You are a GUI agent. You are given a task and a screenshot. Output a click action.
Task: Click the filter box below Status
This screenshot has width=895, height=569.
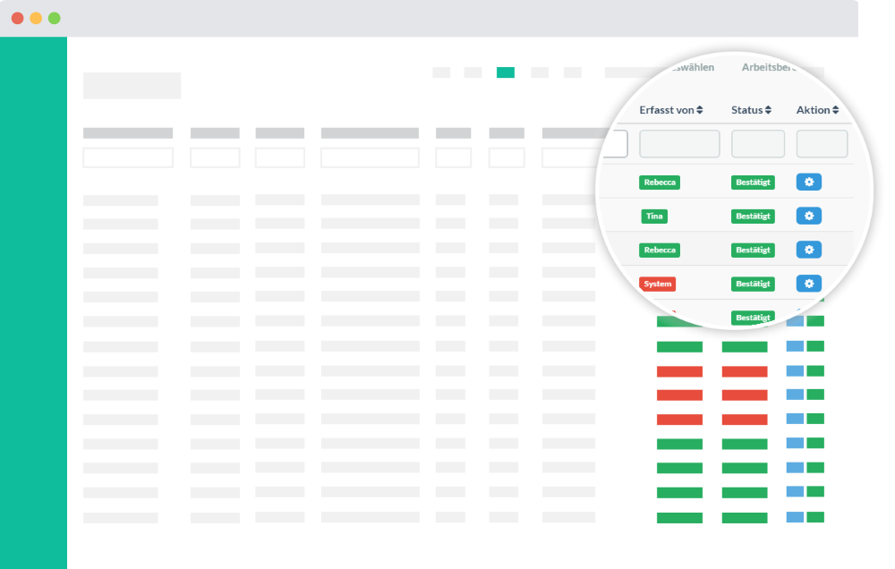757,144
